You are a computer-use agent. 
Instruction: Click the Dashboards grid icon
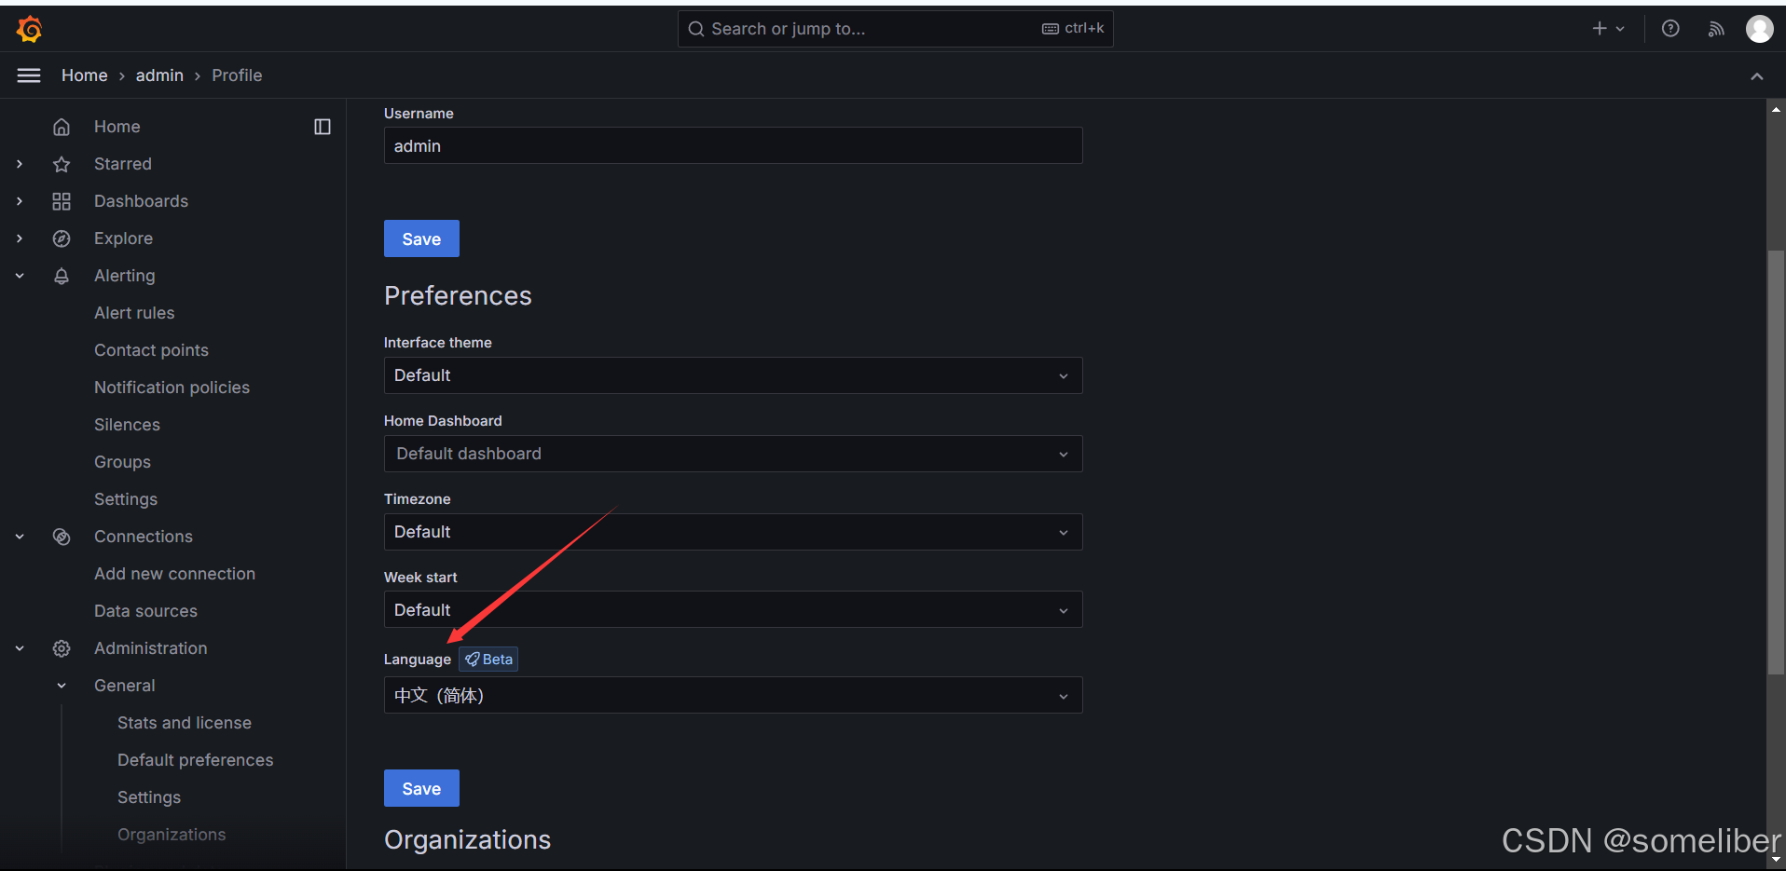coord(62,201)
